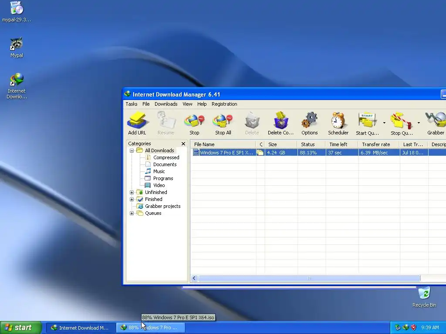Open the mypal-29.3 installer desktop icon
This screenshot has width=446, height=334.
point(17,11)
